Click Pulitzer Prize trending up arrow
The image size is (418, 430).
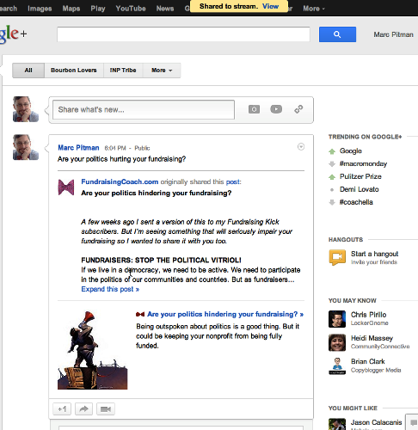[x=332, y=177]
